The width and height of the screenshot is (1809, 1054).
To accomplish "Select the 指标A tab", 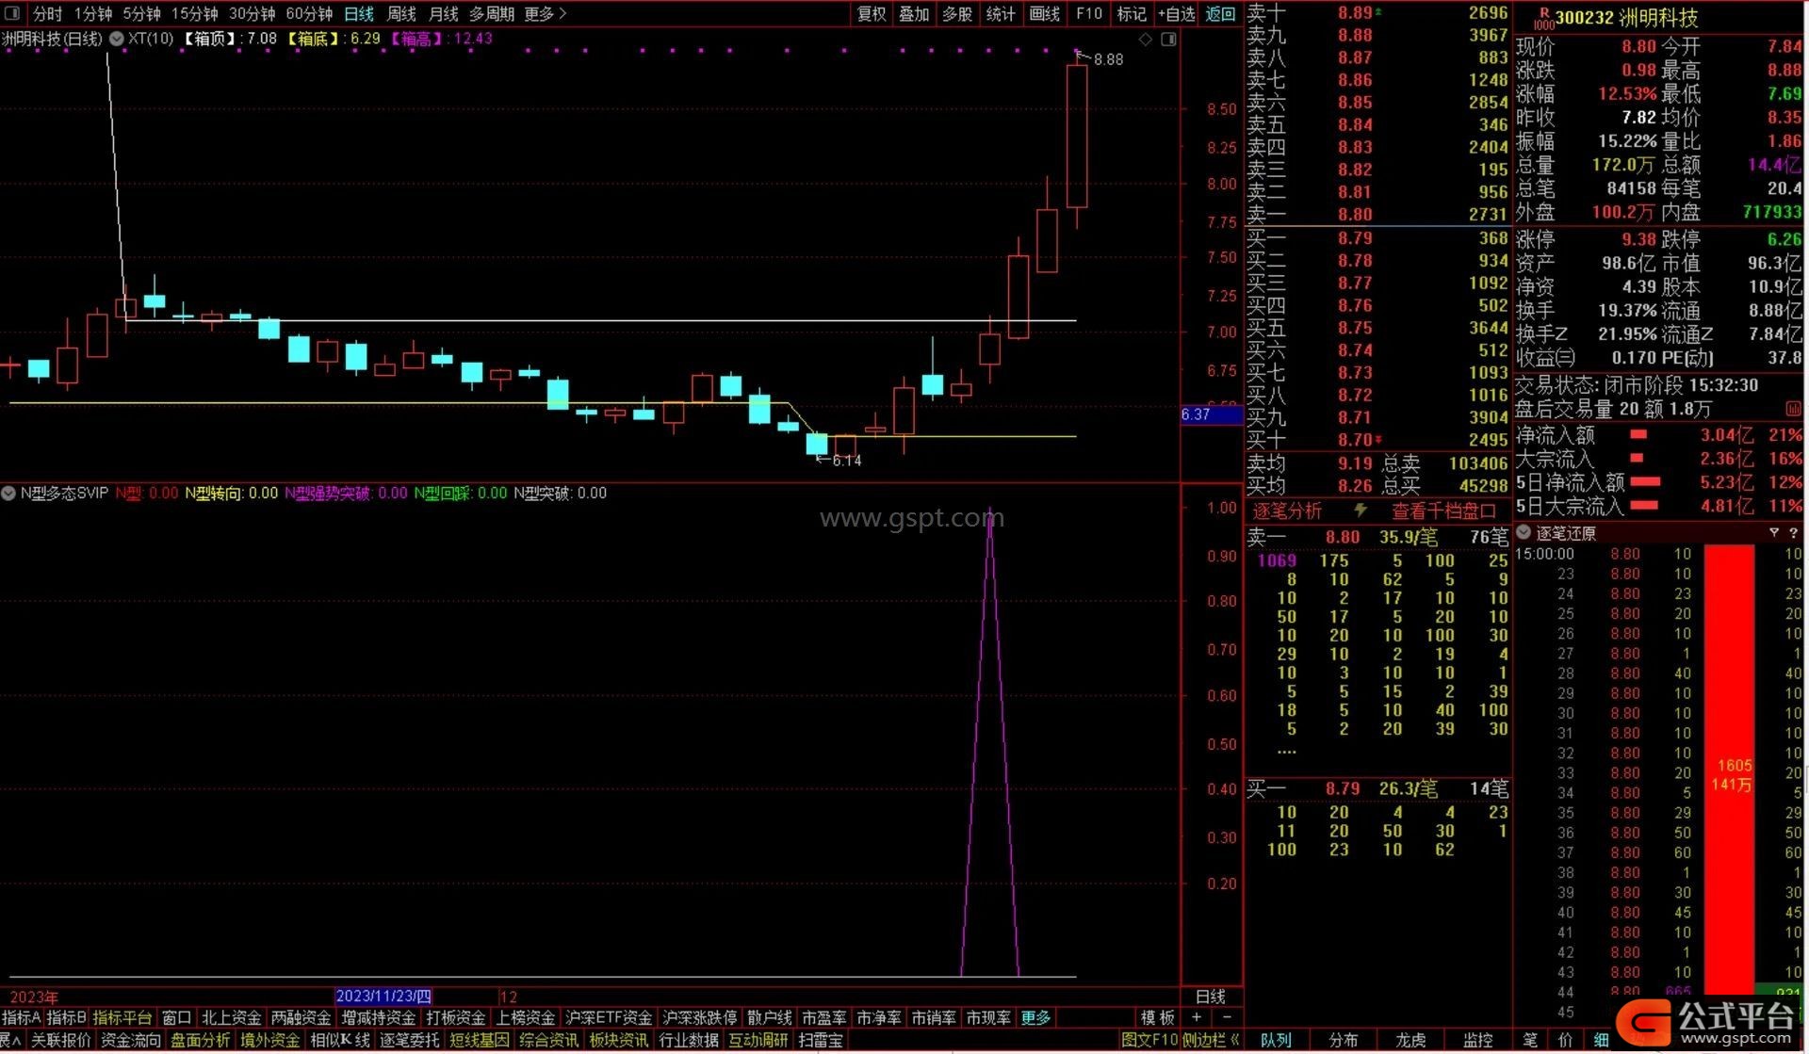I will pyautogui.click(x=21, y=1018).
